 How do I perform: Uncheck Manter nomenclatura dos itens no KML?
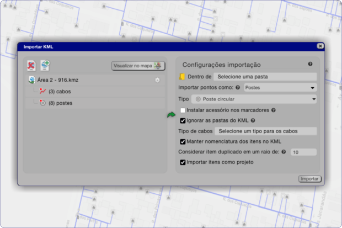click(183, 142)
